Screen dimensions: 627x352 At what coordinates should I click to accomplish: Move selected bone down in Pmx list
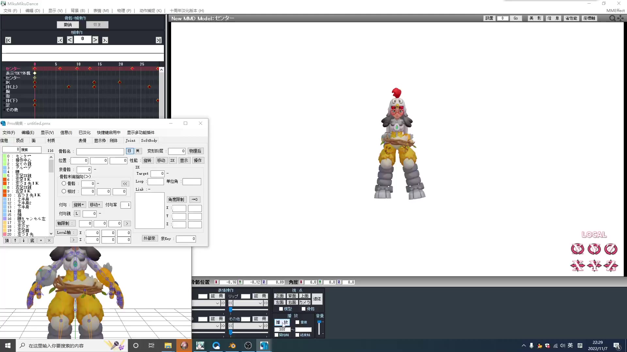(24, 241)
